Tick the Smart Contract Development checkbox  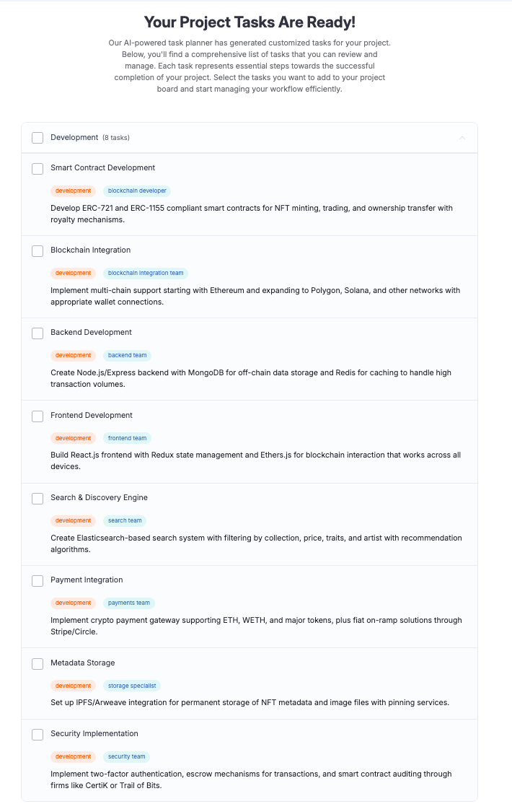(37, 168)
